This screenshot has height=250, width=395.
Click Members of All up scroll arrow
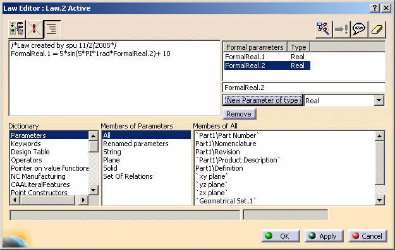click(379, 136)
